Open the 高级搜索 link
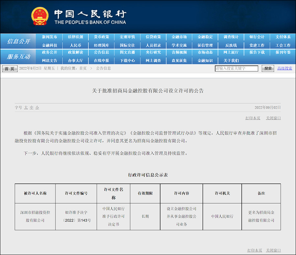Viewport: 296px width, 255px height. pos(285,68)
